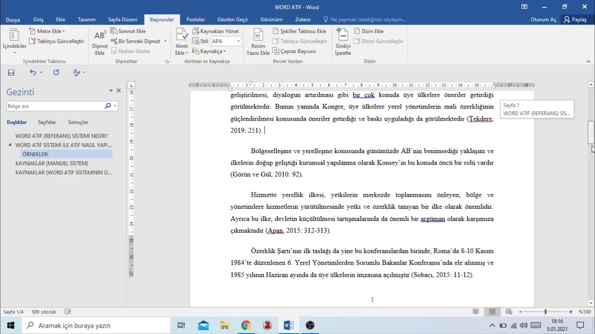The height and width of the screenshot is (334, 595).
Task: Click the vertical scrollbar thumb
Action: click(591, 132)
